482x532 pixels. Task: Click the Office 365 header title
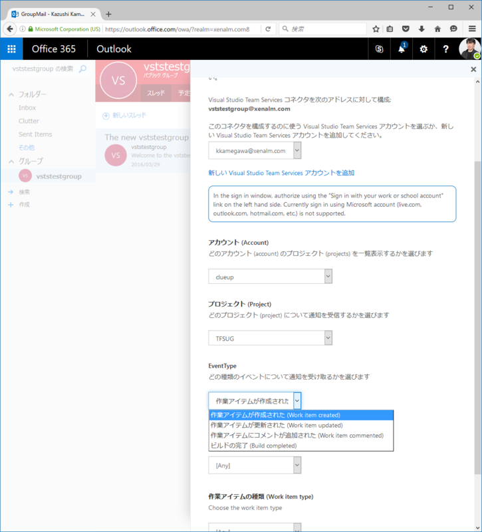tap(54, 49)
